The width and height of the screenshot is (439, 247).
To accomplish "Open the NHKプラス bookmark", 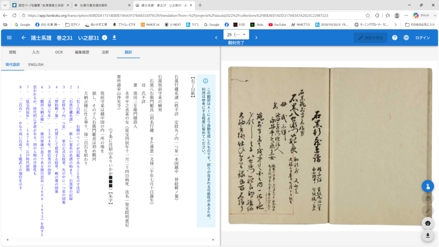I will click(301, 24).
